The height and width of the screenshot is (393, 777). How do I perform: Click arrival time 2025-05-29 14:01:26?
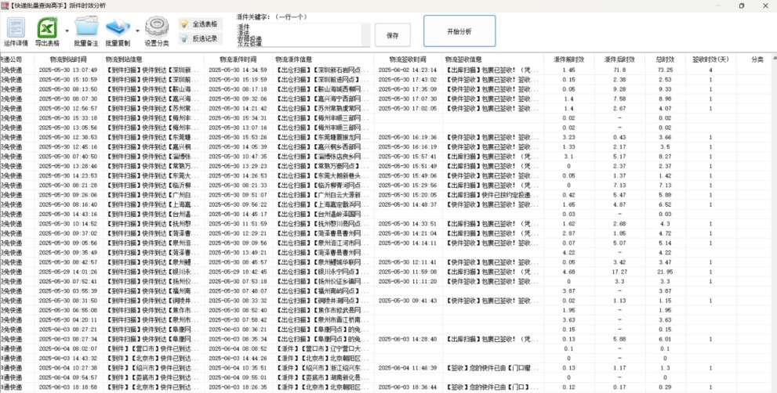click(68, 272)
